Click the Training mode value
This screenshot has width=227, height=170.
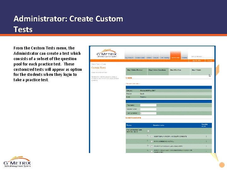point(143,97)
